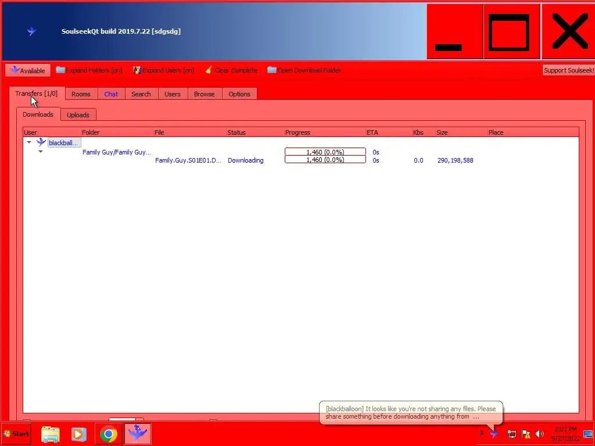
Task: Open Download Folder toolbar button
Action: pyautogui.click(x=304, y=70)
